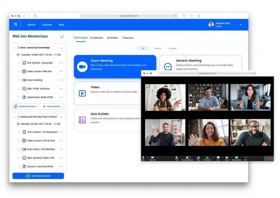Open options for Submission: Build HTML
This screenshot has width=280, height=198.
61,97
